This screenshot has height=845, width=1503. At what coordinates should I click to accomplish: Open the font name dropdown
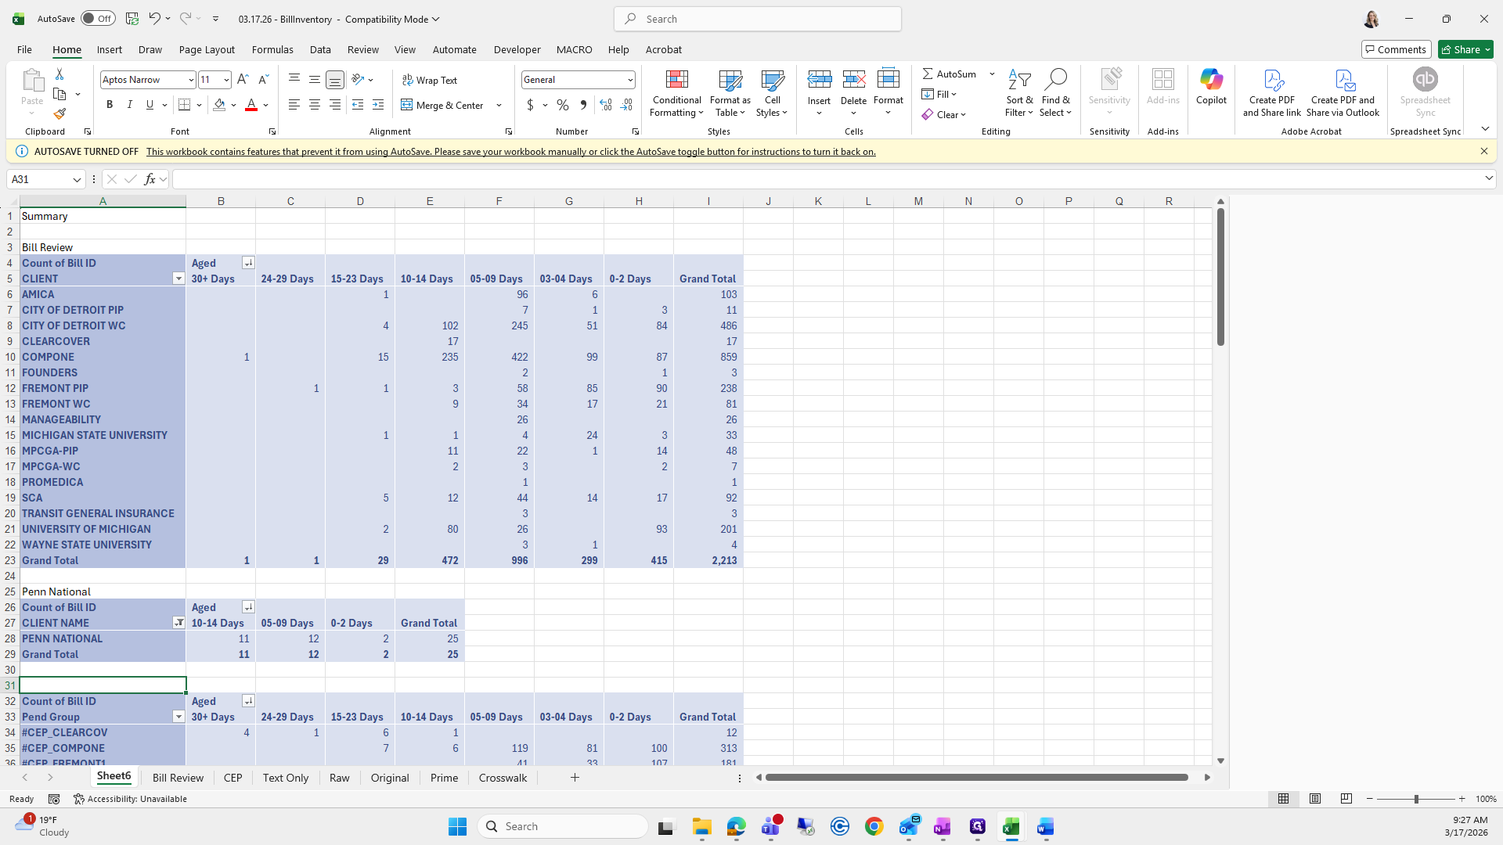[190, 80]
